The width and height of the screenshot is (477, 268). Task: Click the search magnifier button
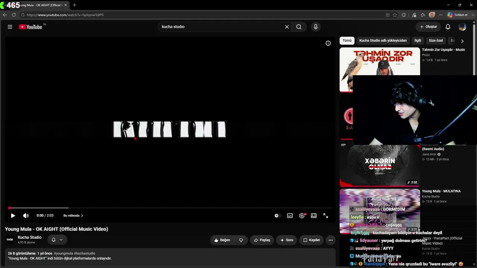[x=299, y=27]
